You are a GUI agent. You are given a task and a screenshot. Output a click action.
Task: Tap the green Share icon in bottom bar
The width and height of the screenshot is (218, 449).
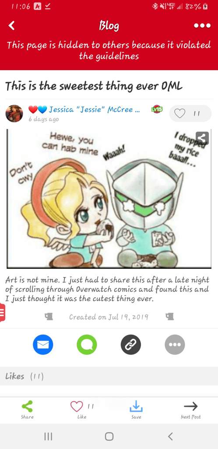pos(27,410)
